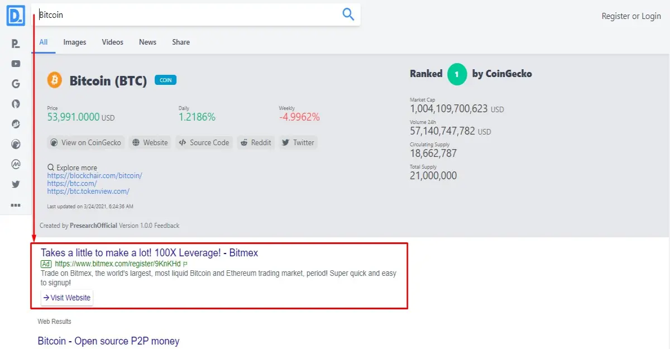670x349 pixels.
Task: Click total supply 21,000,000 value
Action: coord(433,176)
